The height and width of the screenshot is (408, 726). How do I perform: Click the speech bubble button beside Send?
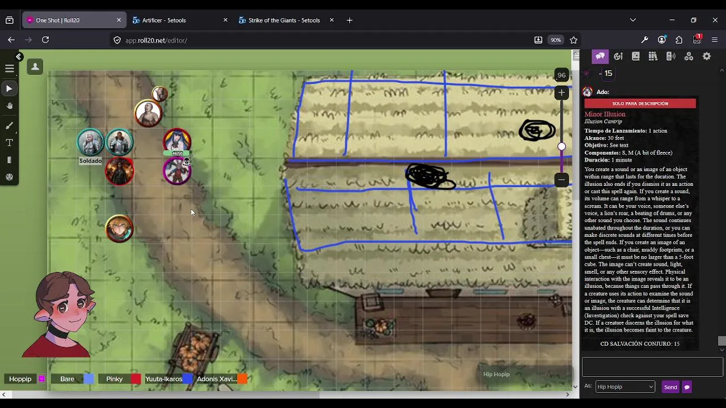pyautogui.click(x=687, y=387)
